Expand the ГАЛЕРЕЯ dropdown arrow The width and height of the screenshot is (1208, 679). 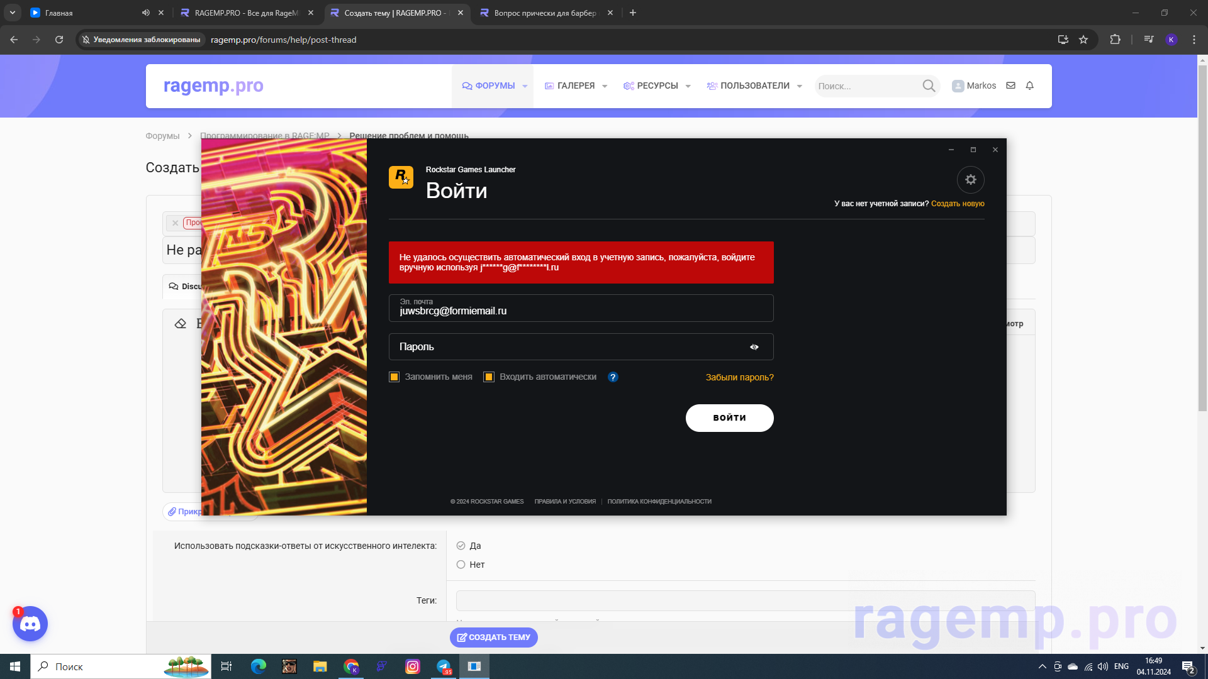[x=605, y=86]
